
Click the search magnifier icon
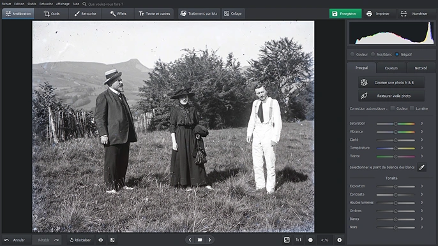point(84,4)
